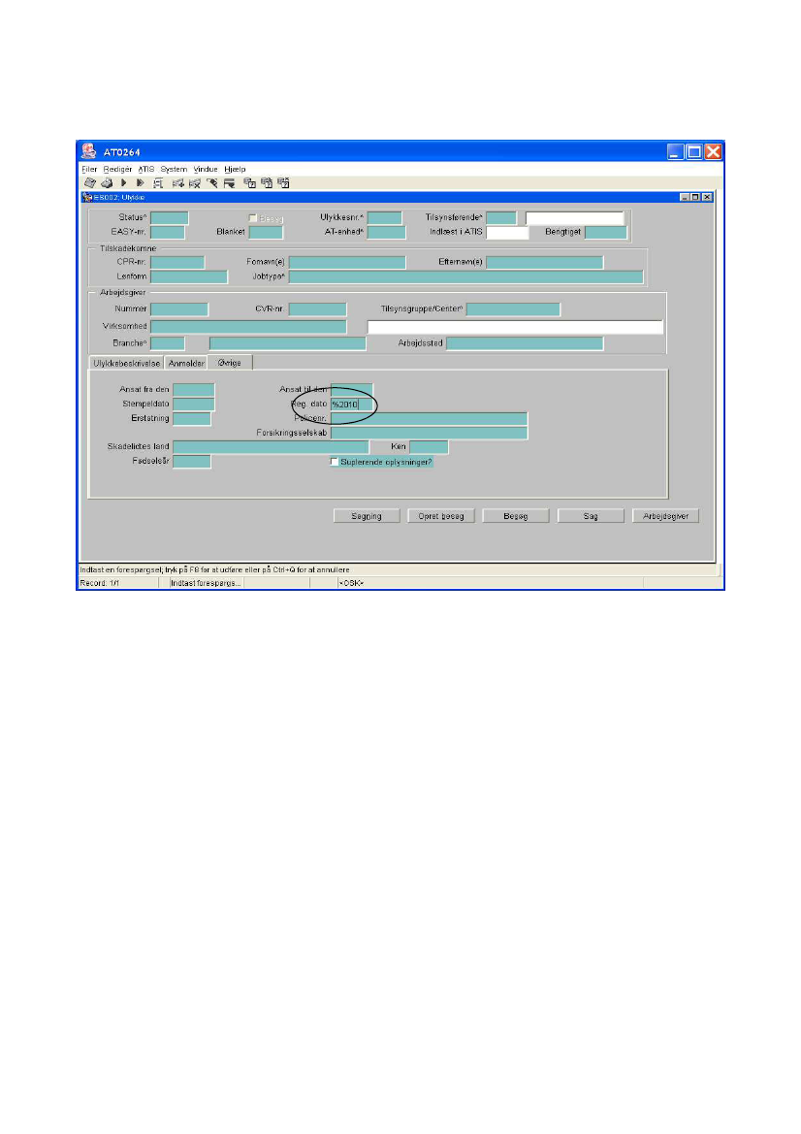The image size is (801, 1134).
Task: Click the Jobtype input field
Action: [x=465, y=276]
